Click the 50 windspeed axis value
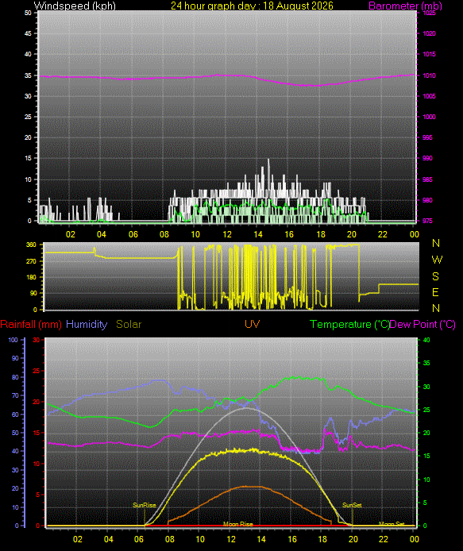 pos(28,13)
